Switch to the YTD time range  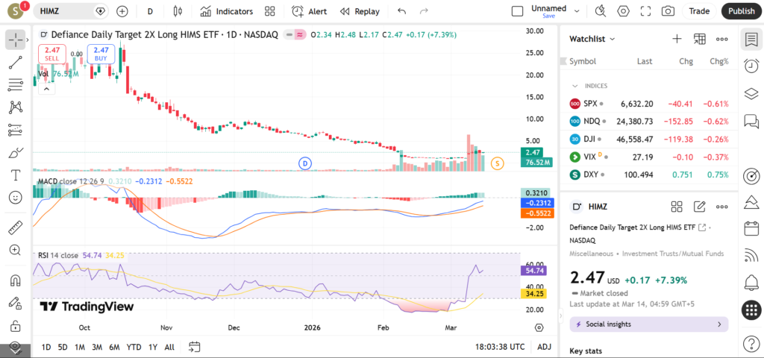pyautogui.click(x=134, y=347)
